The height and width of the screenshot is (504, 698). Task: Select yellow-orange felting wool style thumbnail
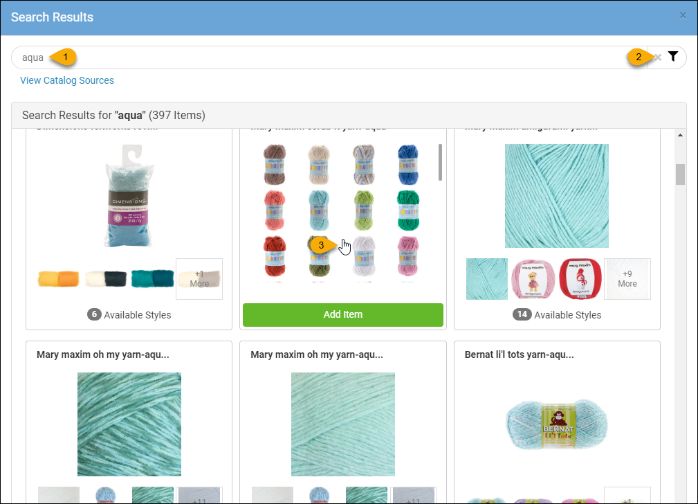[x=58, y=279]
